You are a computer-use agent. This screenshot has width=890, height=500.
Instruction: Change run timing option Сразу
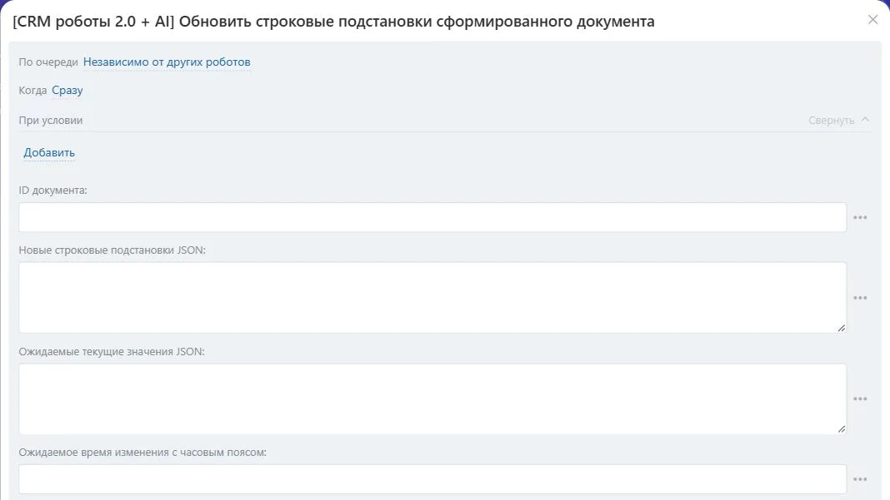[67, 90]
